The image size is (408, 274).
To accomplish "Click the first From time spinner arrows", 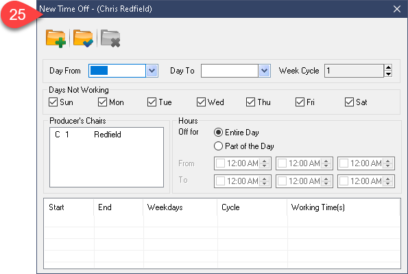I will [x=265, y=163].
